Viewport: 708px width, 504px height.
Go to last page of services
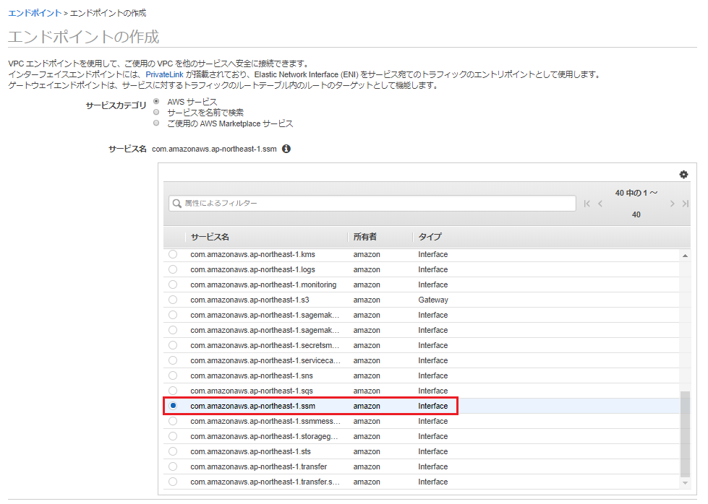tap(686, 204)
